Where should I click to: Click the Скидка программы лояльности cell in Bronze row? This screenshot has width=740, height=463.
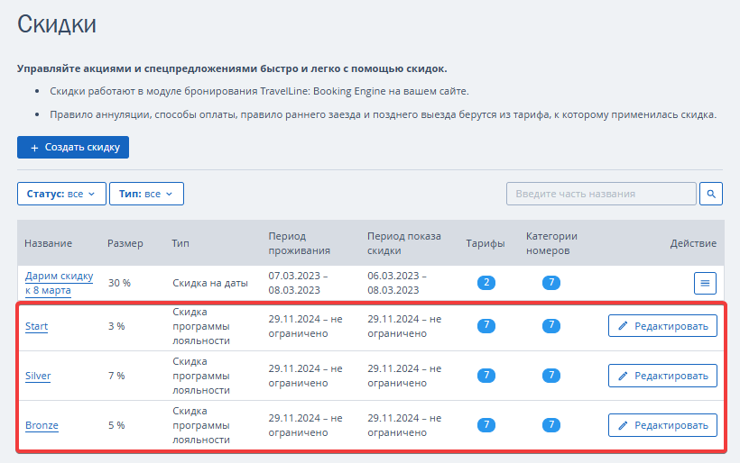coord(201,425)
